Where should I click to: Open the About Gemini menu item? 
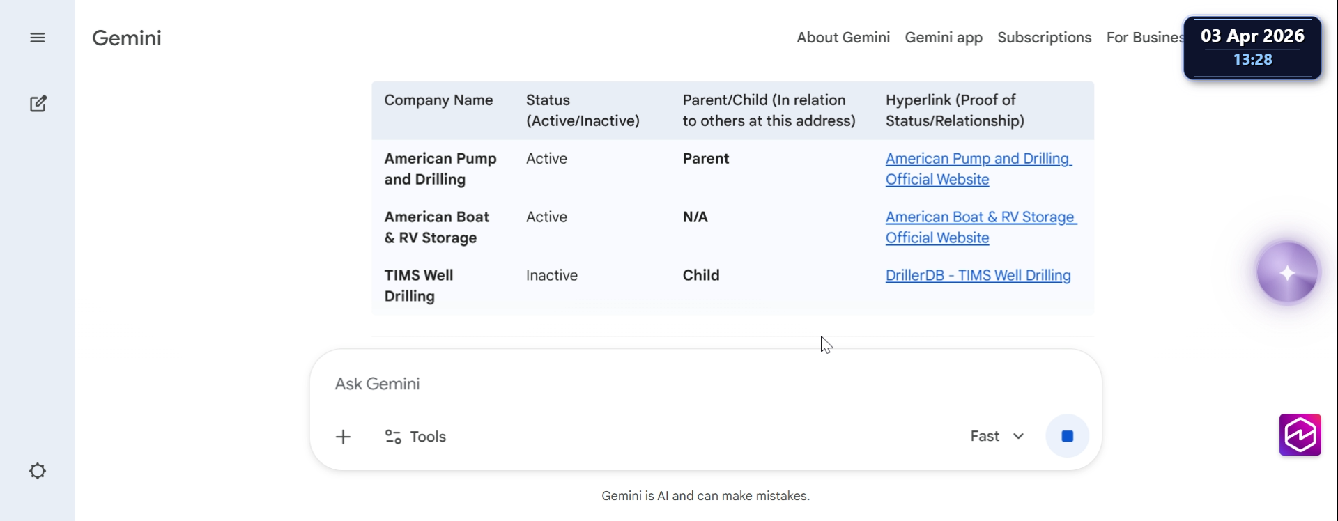[843, 38]
